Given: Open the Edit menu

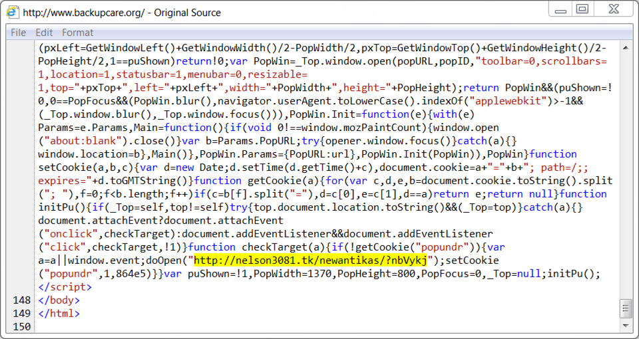Looking at the screenshot, I should tap(44, 33).
